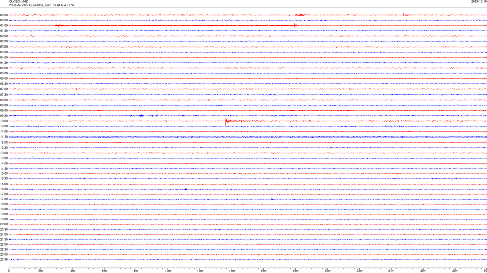Select the 19:00 trace time label

click(4, 214)
